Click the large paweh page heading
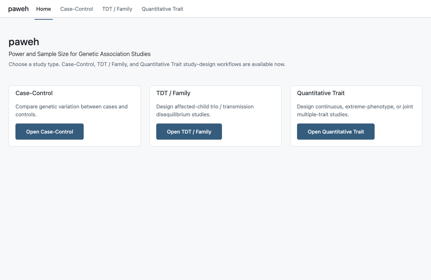The height and width of the screenshot is (280, 431). [24, 42]
